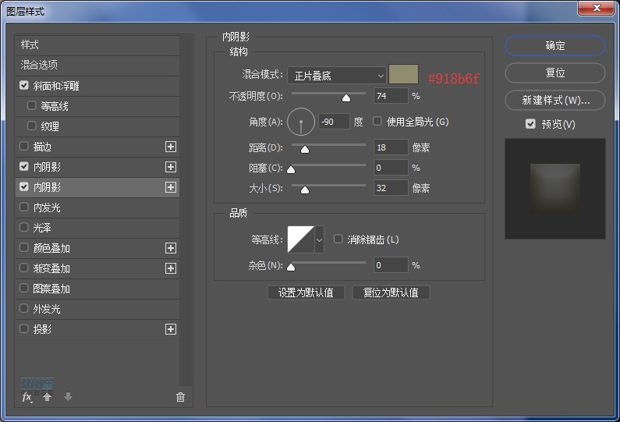Image resolution: width=620 pixels, height=422 pixels.
Task: Click 复位为默认值 button
Action: [x=391, y=293]
